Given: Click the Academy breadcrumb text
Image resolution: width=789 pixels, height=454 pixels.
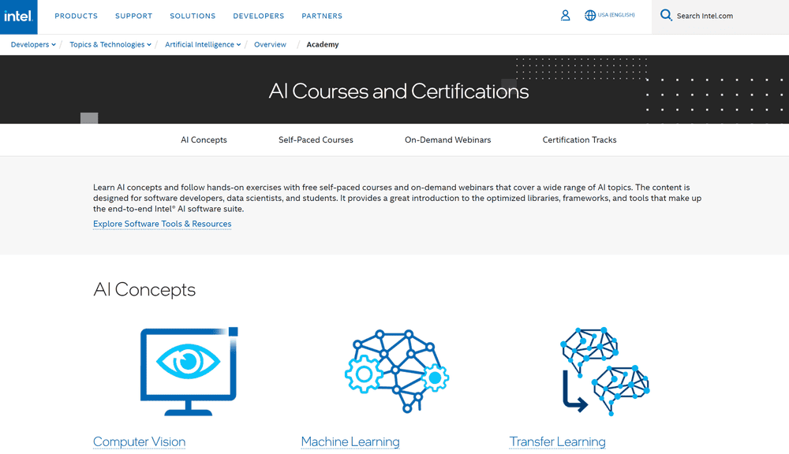Looking at the screenshot, I should (323, 45).
